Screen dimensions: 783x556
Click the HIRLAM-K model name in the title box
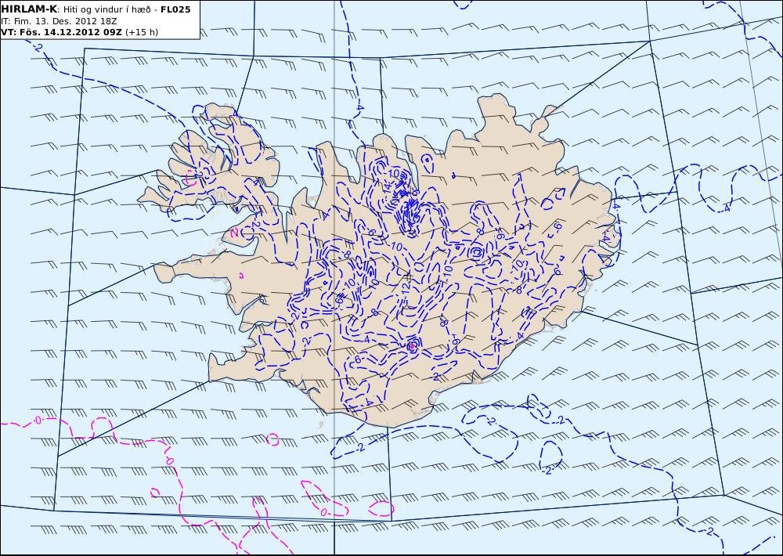click(x=29, y=9)
